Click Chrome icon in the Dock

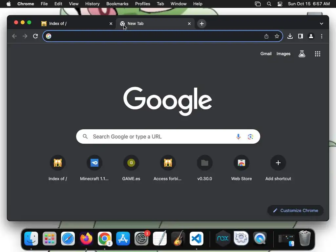point(105,239)
